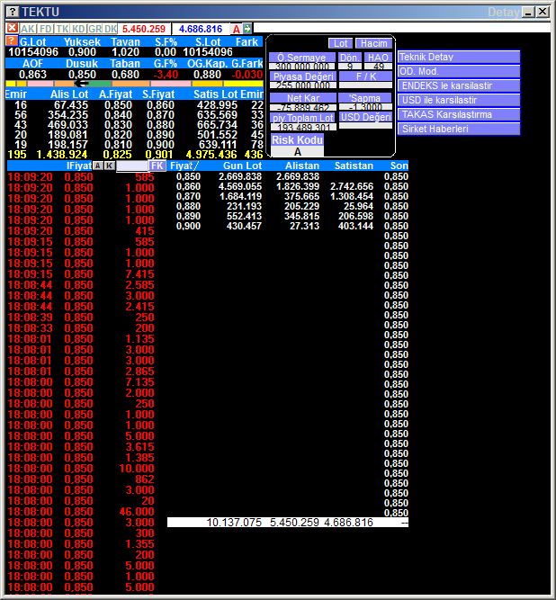The height and width of the screenshot is (600, 556).
Task: Click the F / K label
Action: 366,76
